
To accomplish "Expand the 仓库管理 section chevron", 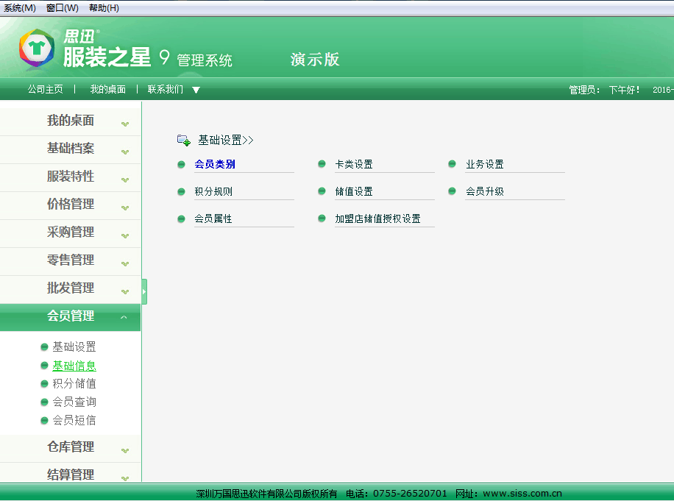I will (125, 451).
